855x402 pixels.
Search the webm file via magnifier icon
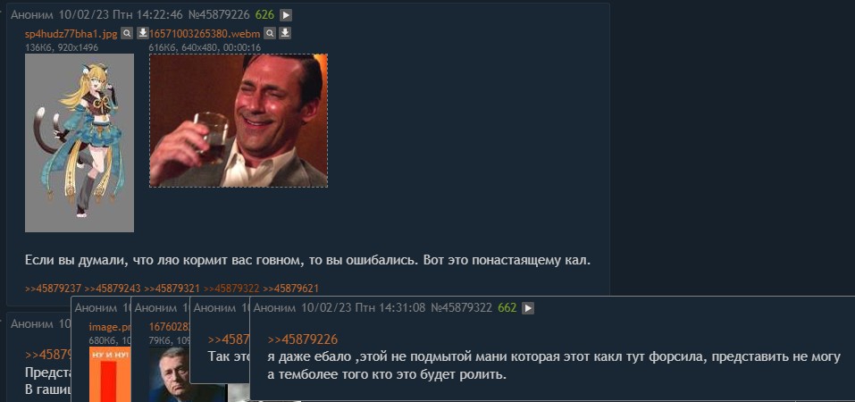pyautogui.click(x=270, y=33)
